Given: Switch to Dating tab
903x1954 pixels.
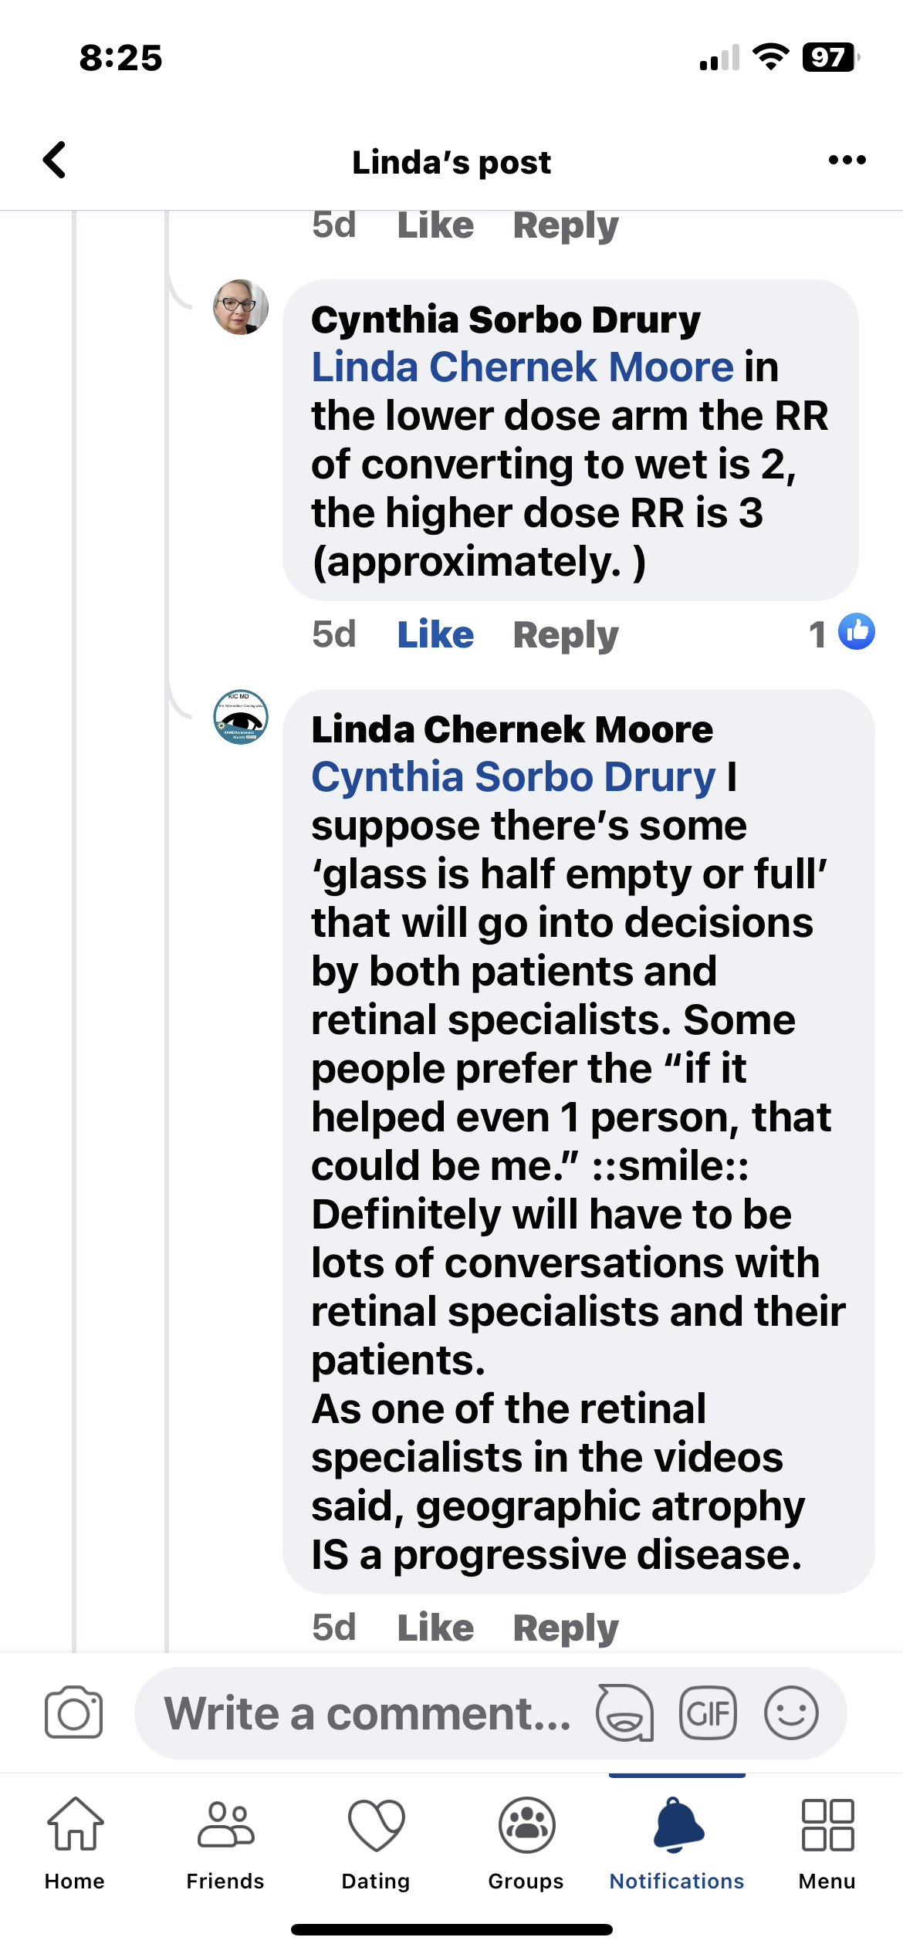Looking at the screenshot, I should 376,1841.
